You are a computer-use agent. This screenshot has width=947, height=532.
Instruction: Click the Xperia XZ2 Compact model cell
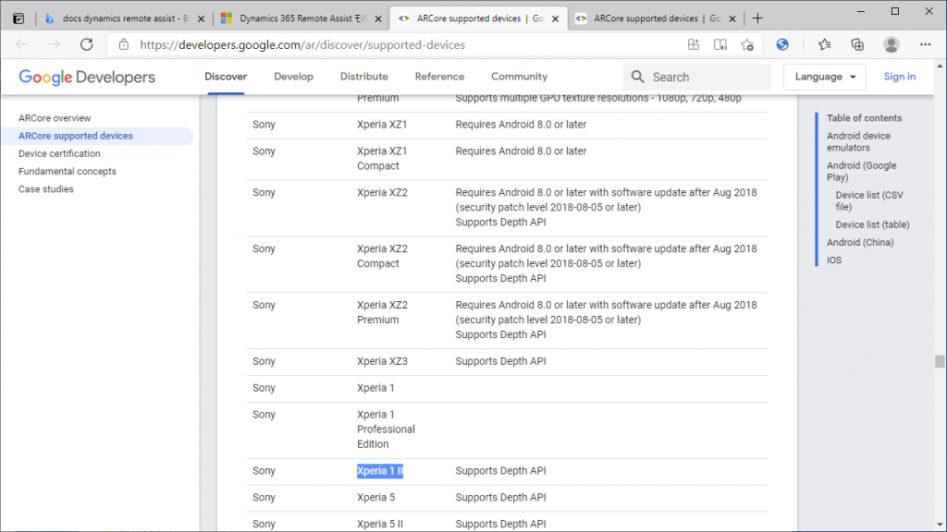coord(382,257)
